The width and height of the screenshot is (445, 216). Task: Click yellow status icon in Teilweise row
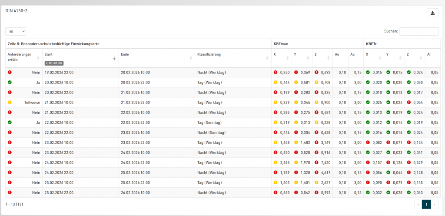pos(10,103)
